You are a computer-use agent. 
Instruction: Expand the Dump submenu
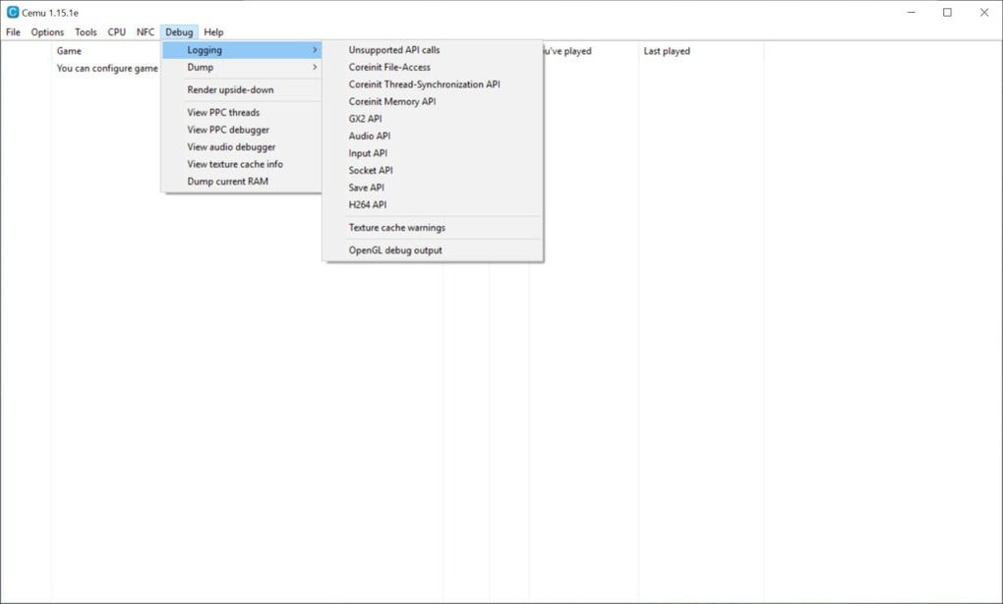pos(242,67)
